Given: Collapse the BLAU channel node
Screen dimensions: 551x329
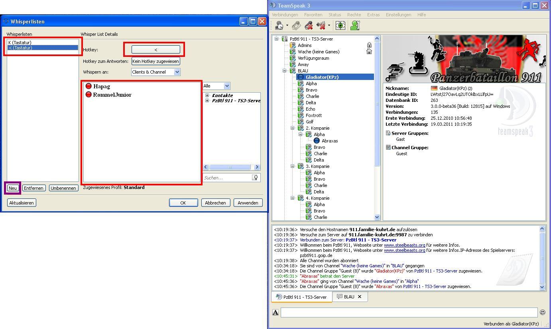Looking at the screenshot, I should (x=285, y=71).
